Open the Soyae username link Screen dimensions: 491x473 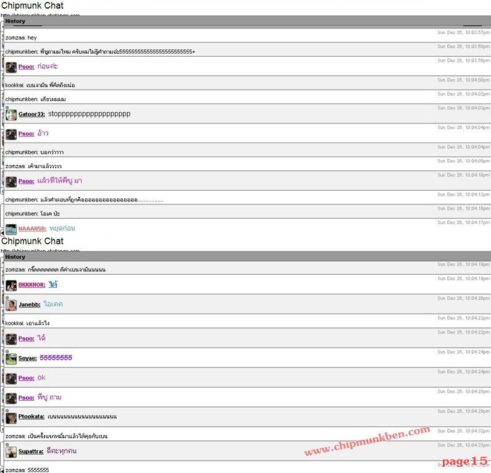click(28, 358)
